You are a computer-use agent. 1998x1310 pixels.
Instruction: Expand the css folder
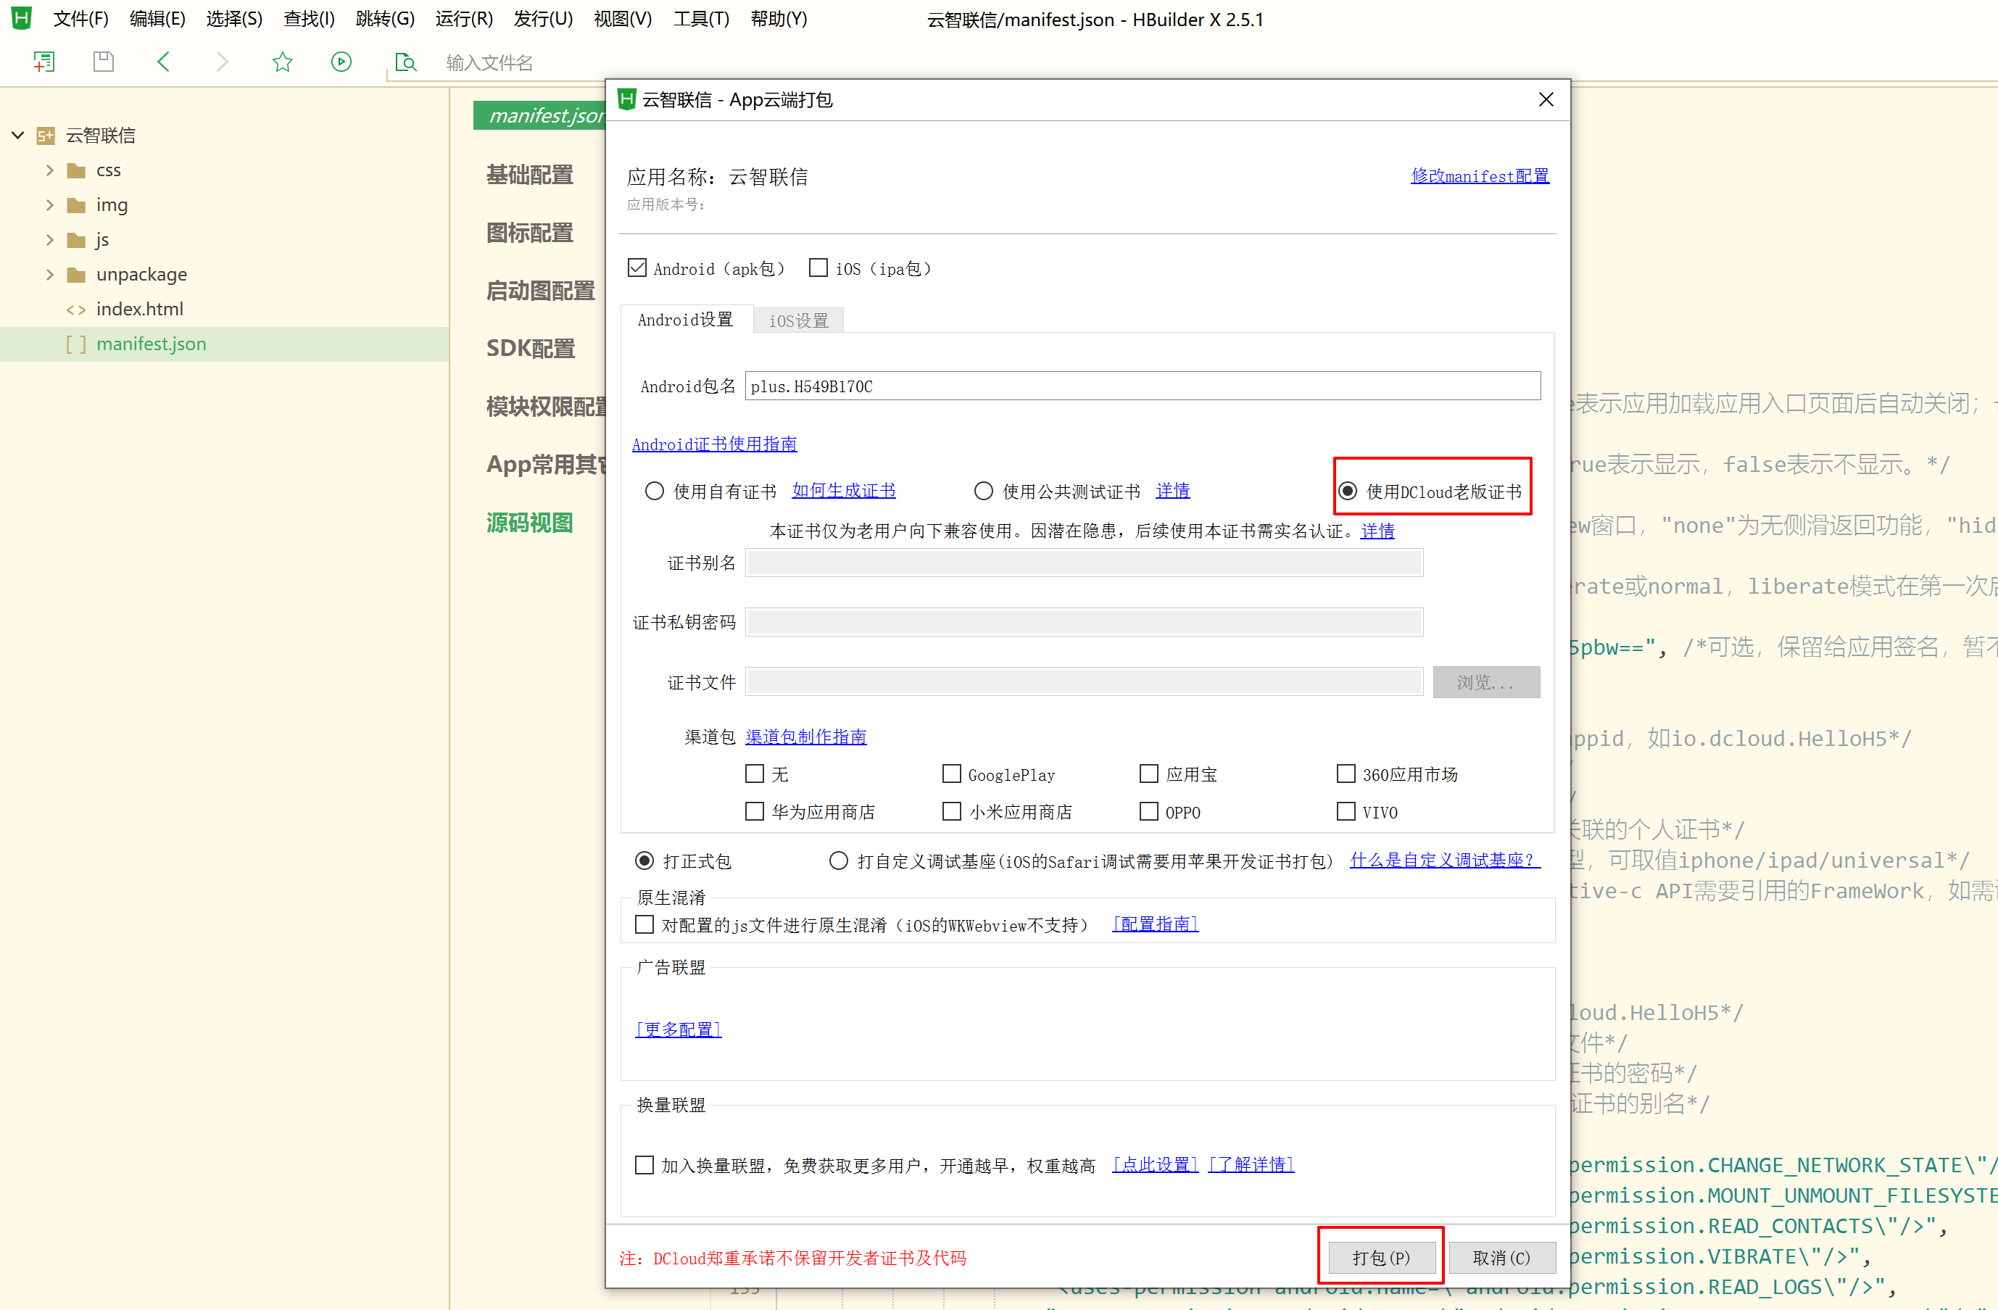click(49, 170)
